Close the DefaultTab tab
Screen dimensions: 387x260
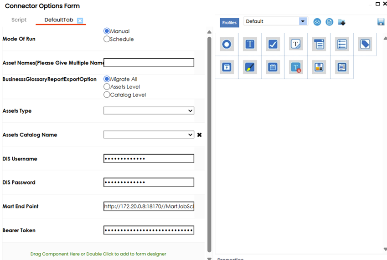(x=80, y=20)
